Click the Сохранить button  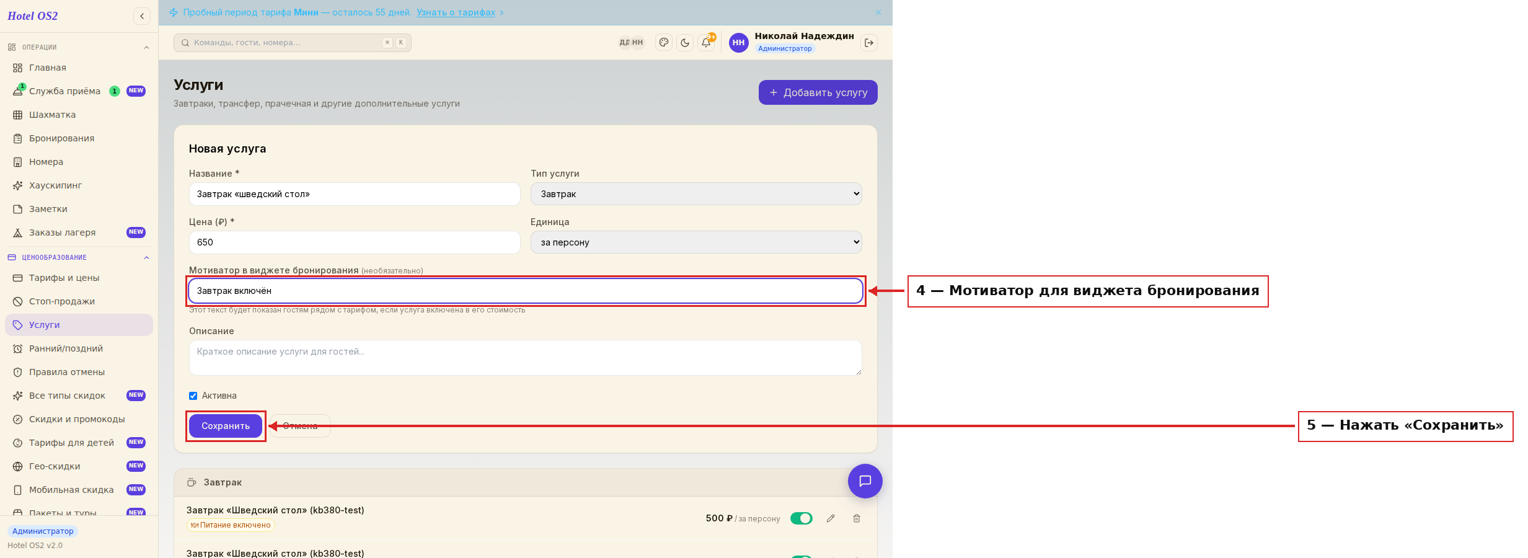tap(226, 426)
